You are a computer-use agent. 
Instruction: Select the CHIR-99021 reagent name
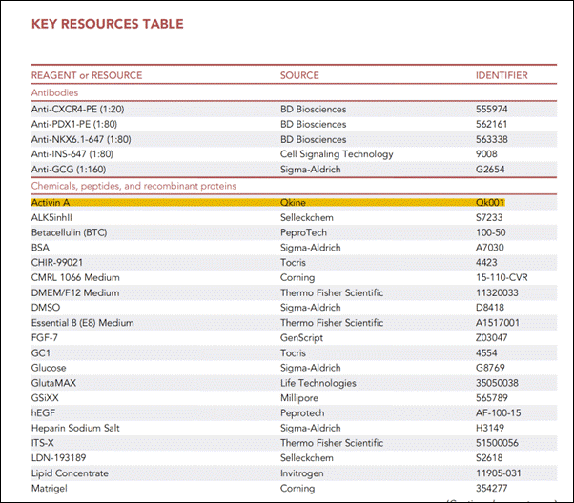click(57, 263)
